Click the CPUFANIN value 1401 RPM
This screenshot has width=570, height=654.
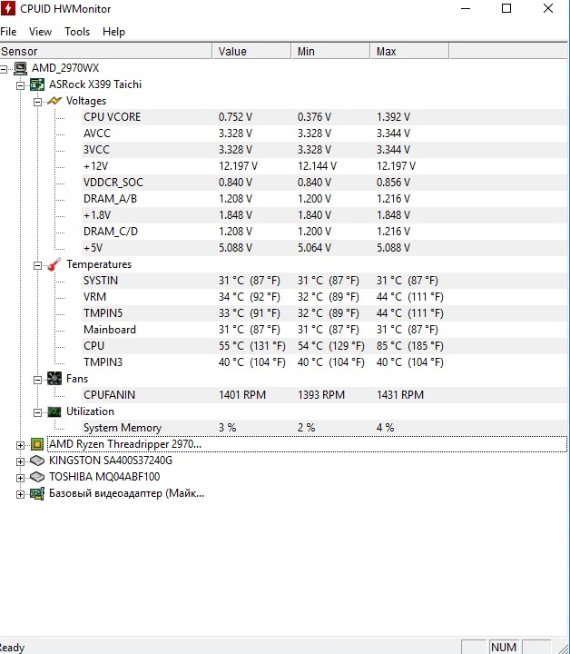242,395
